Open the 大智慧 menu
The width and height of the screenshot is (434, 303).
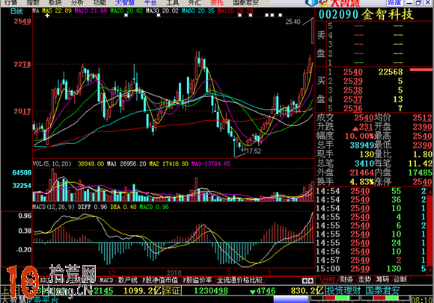tap(125, 2)
